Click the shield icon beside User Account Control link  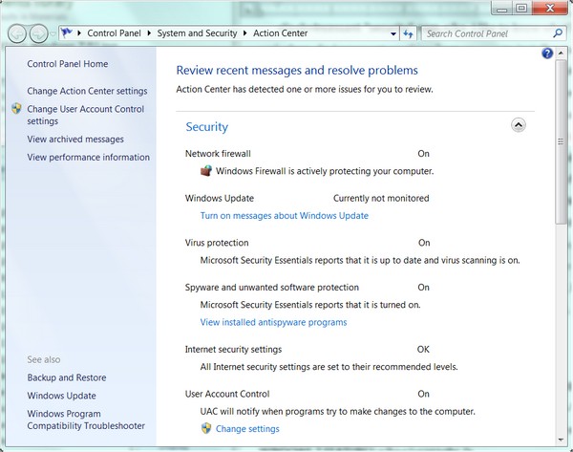click(16, 108)
